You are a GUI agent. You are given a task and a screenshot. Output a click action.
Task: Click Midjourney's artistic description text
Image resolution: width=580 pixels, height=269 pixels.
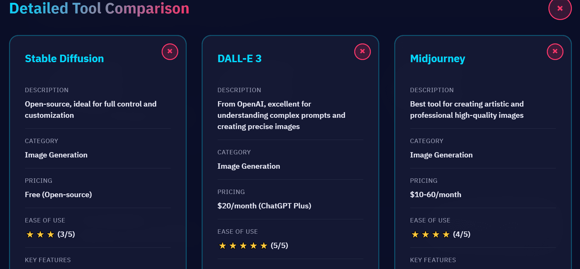tap(467, 110)
